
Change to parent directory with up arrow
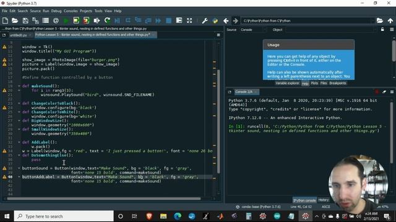click(x=390, y=20)
